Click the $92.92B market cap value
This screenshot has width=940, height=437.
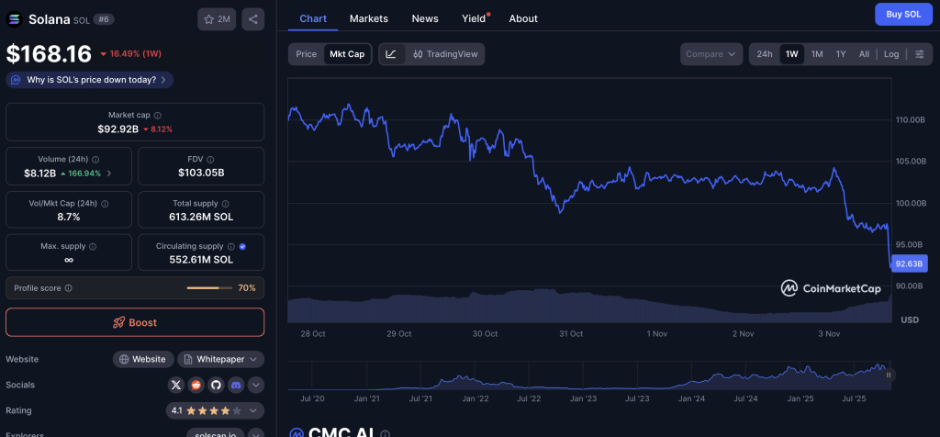(x=118, y=129)
